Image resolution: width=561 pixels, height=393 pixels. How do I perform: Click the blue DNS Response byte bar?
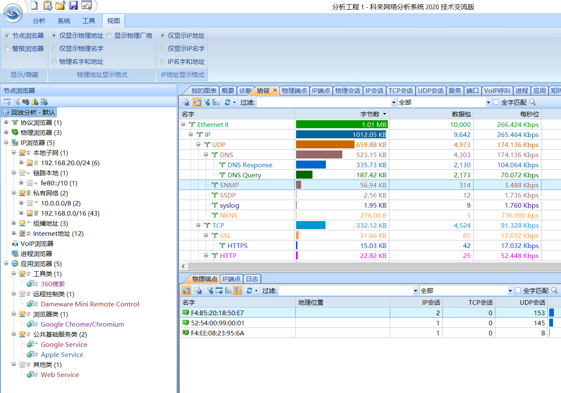coord(311,165)
